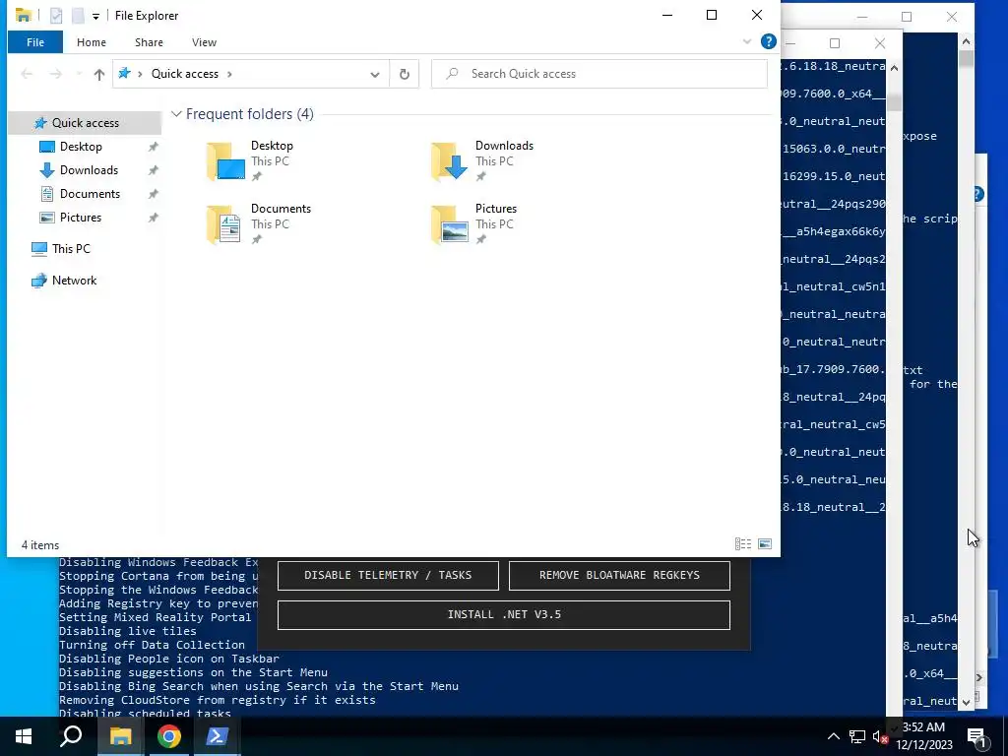1008x756 pixels.
Task: Click the pin icon next to sidebar Downloads
Action: (153, 170)
